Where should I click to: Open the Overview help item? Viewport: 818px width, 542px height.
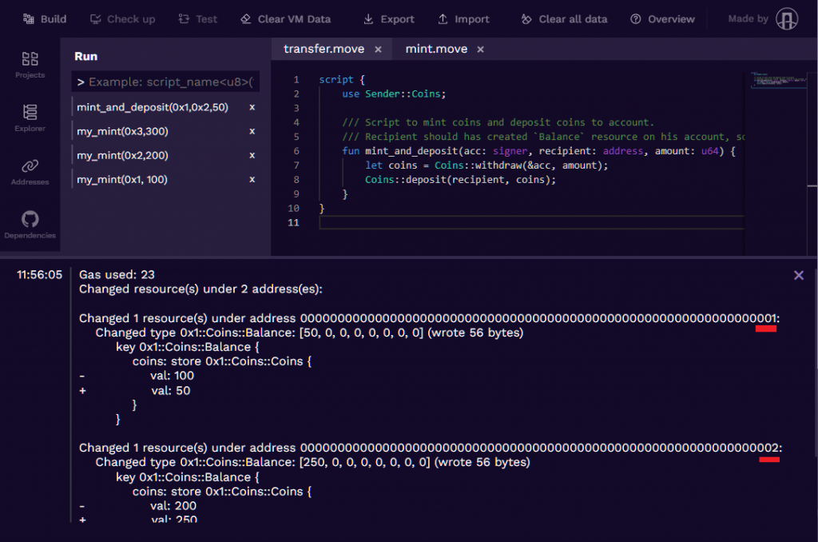tap(662, 19)
